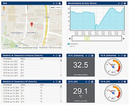Zoom in on the map
129x105 pixels.
4,12
